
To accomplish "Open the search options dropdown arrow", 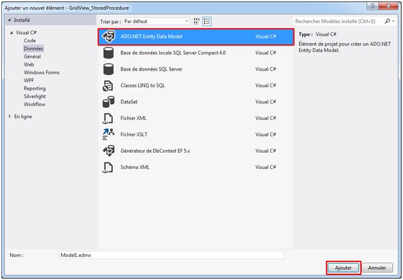I will coord(393,21).
